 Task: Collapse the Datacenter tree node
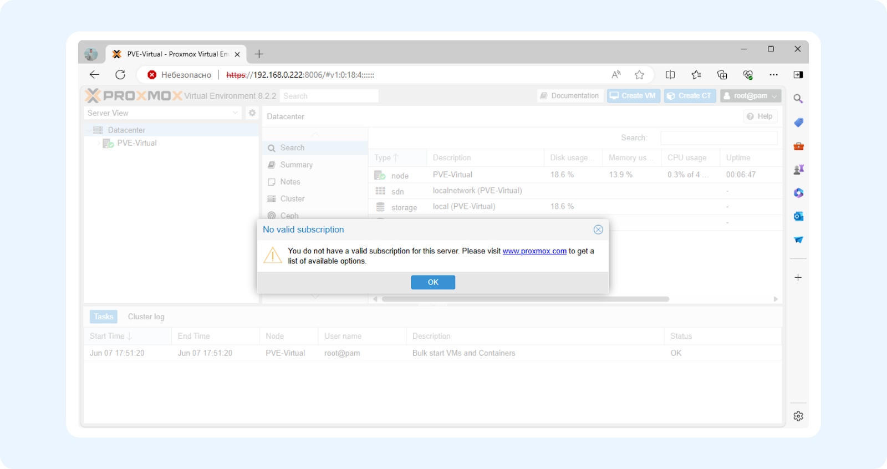click(89, 130)
